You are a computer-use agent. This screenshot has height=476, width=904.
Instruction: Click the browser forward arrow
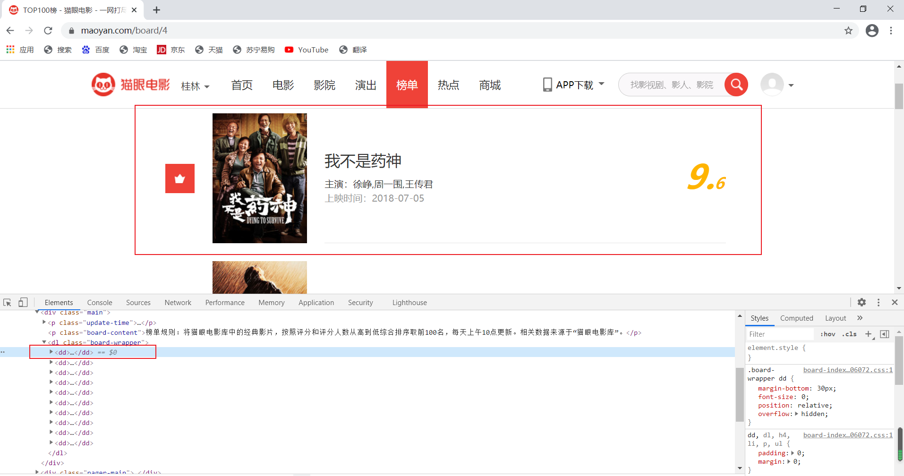[x=29, y=31]
